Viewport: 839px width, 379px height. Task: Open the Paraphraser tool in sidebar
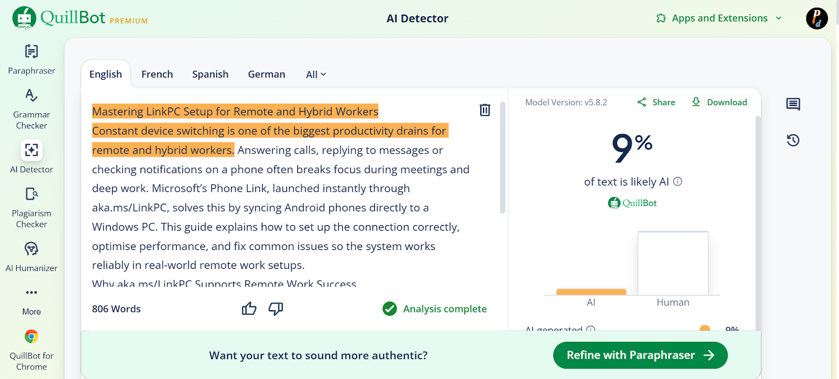(31, 59)
